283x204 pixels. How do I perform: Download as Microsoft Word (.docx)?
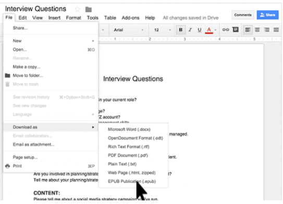[133, 129]
